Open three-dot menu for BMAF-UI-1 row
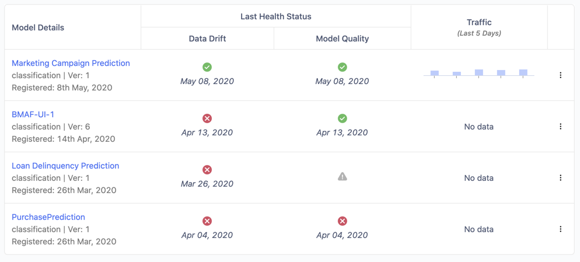The height and width of the screenshot is (262, 580). click(x=561, y=127)
